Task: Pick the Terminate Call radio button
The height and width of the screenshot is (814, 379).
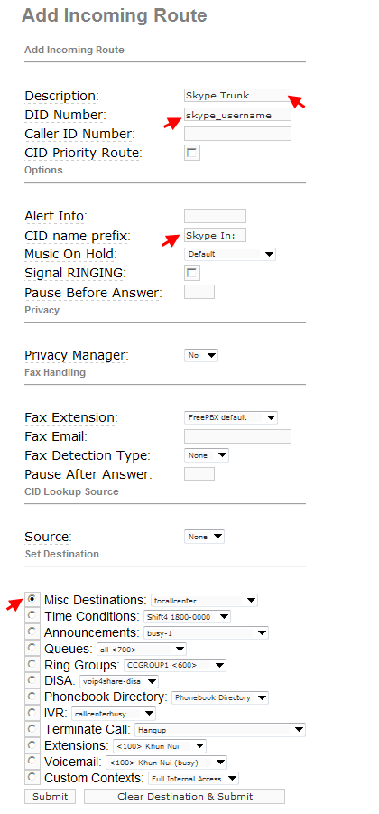Action: click(x=32, y=729)
